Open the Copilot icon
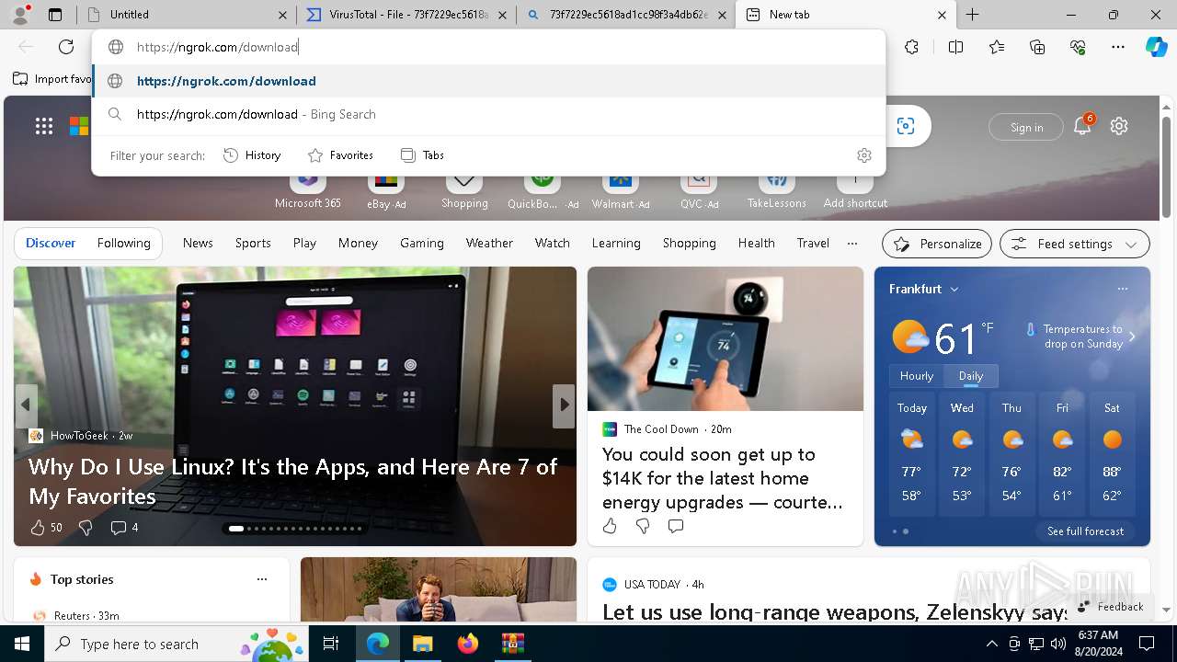This screenshot has height=662, width=1177. tap(1156, 47)
